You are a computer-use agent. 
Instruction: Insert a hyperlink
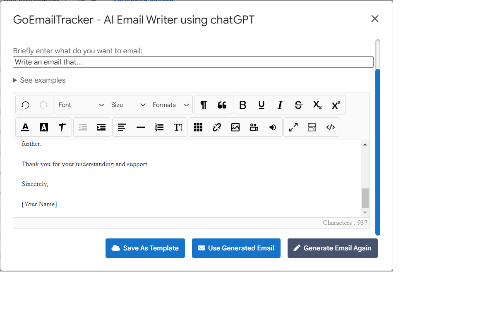(216, 127)
